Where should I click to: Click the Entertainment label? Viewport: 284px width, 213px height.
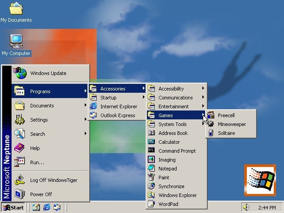click(174, 106)
